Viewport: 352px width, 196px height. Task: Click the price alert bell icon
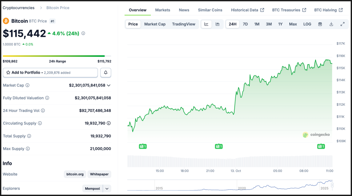[106, 72]
